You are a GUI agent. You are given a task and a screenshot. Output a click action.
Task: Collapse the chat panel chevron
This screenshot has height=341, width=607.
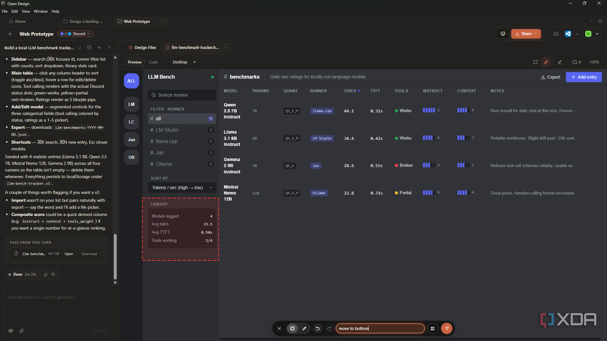pos(110,48)
